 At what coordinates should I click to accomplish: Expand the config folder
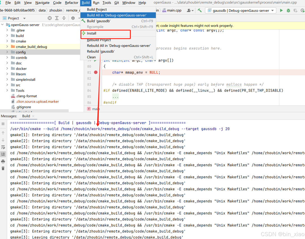(x=7, y=52)
